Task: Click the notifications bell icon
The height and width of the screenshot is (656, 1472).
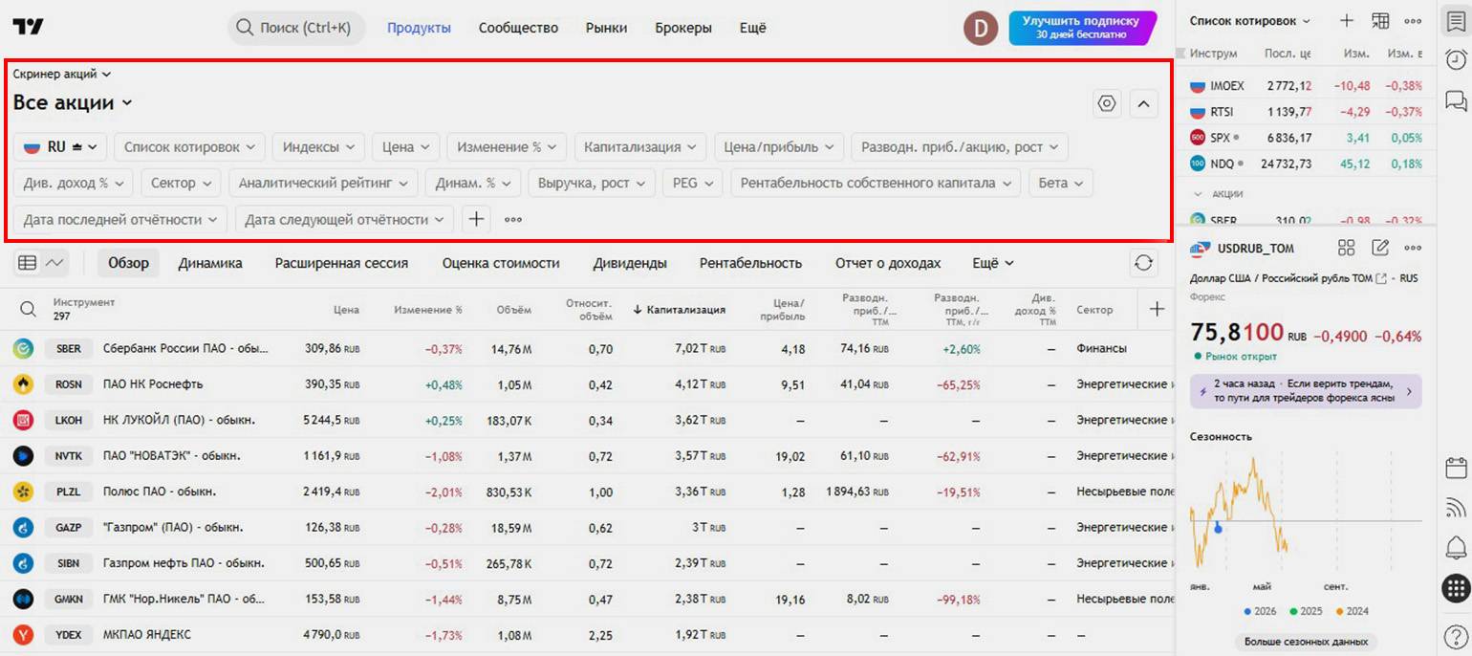Action: coord(1455,547)
